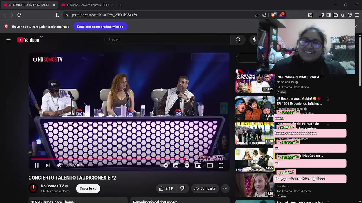Viewport: 362px width, 203px height.
Task: Open No Somos TV channel avatar
Action: click(33, 188)
